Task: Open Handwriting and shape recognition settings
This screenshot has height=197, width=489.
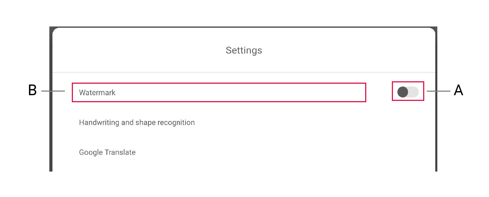Action: 137,123
